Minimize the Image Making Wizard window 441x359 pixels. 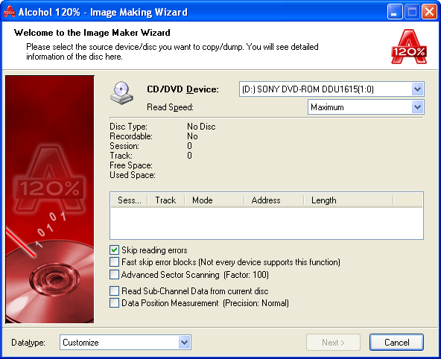(x=395, y=12)
